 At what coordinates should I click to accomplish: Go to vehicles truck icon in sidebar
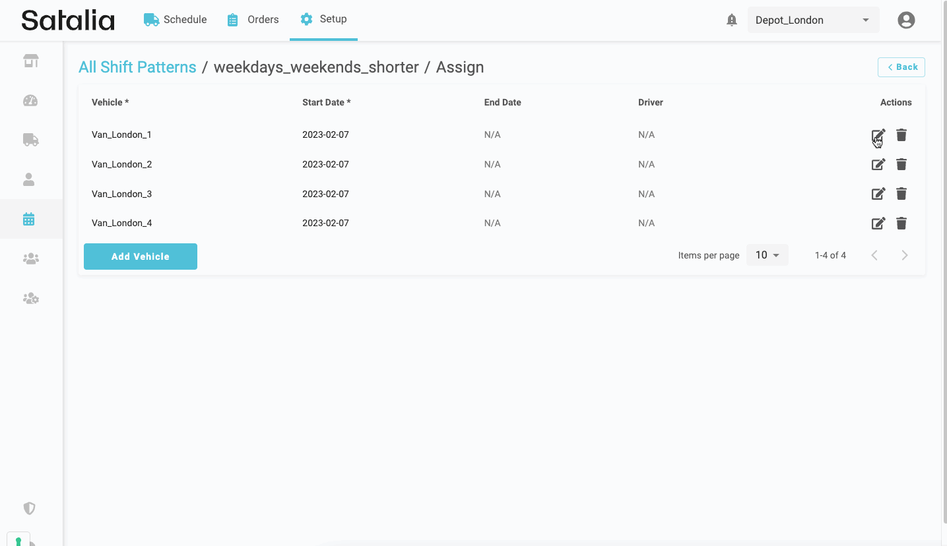[x=30, y=140]
